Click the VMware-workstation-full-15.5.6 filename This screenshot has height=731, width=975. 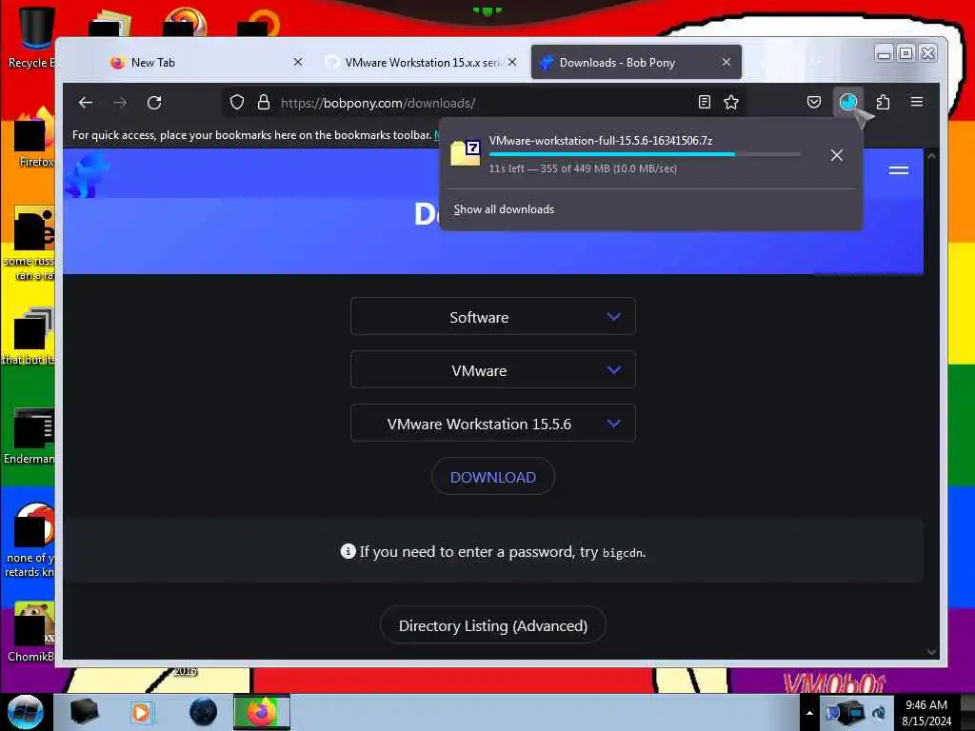(601, 141)
